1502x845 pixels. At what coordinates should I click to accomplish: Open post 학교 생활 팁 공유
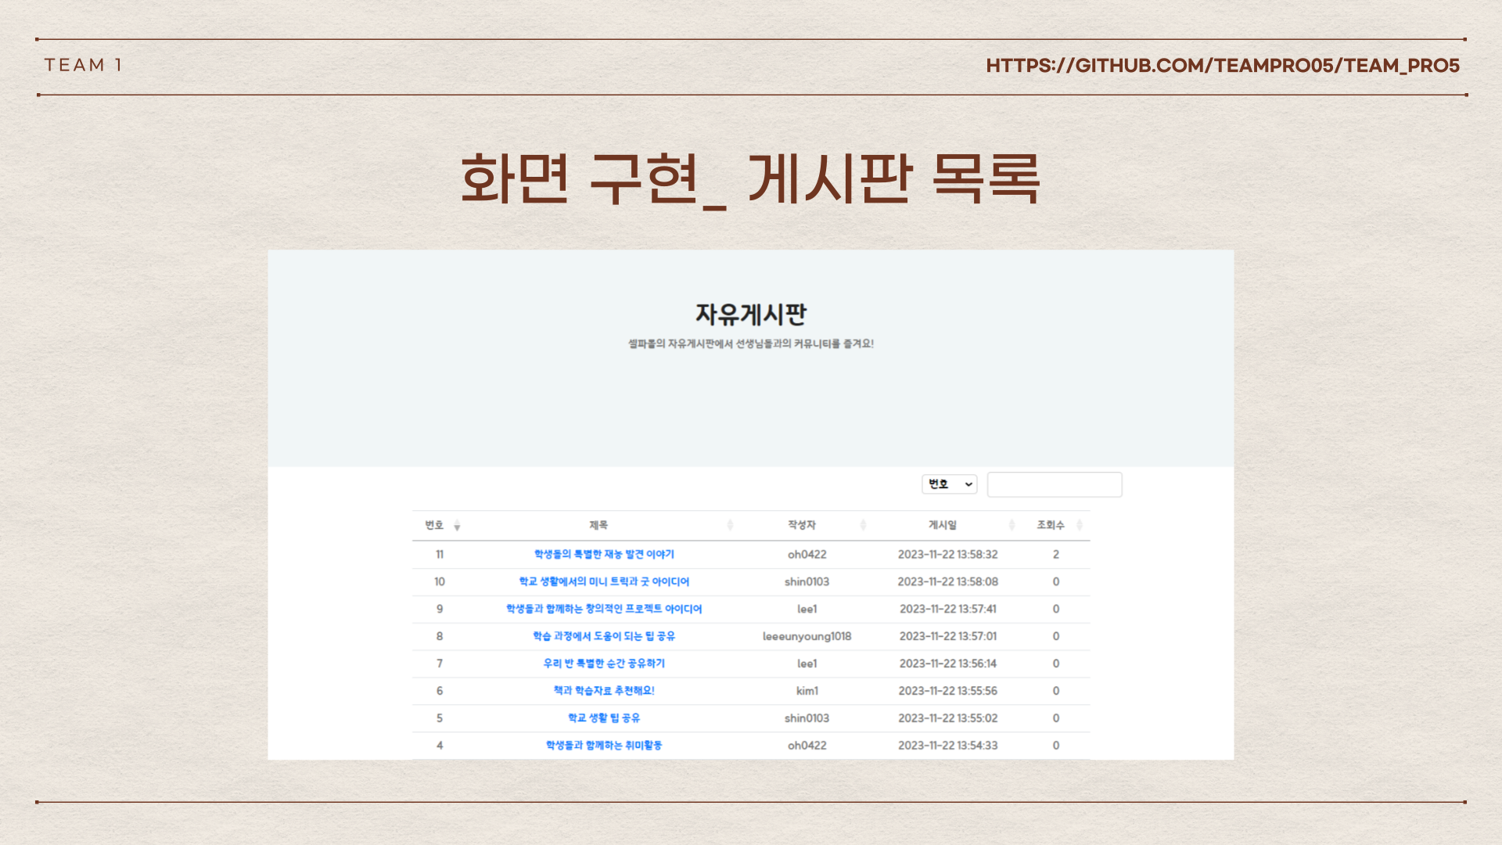tap(603, 718)
